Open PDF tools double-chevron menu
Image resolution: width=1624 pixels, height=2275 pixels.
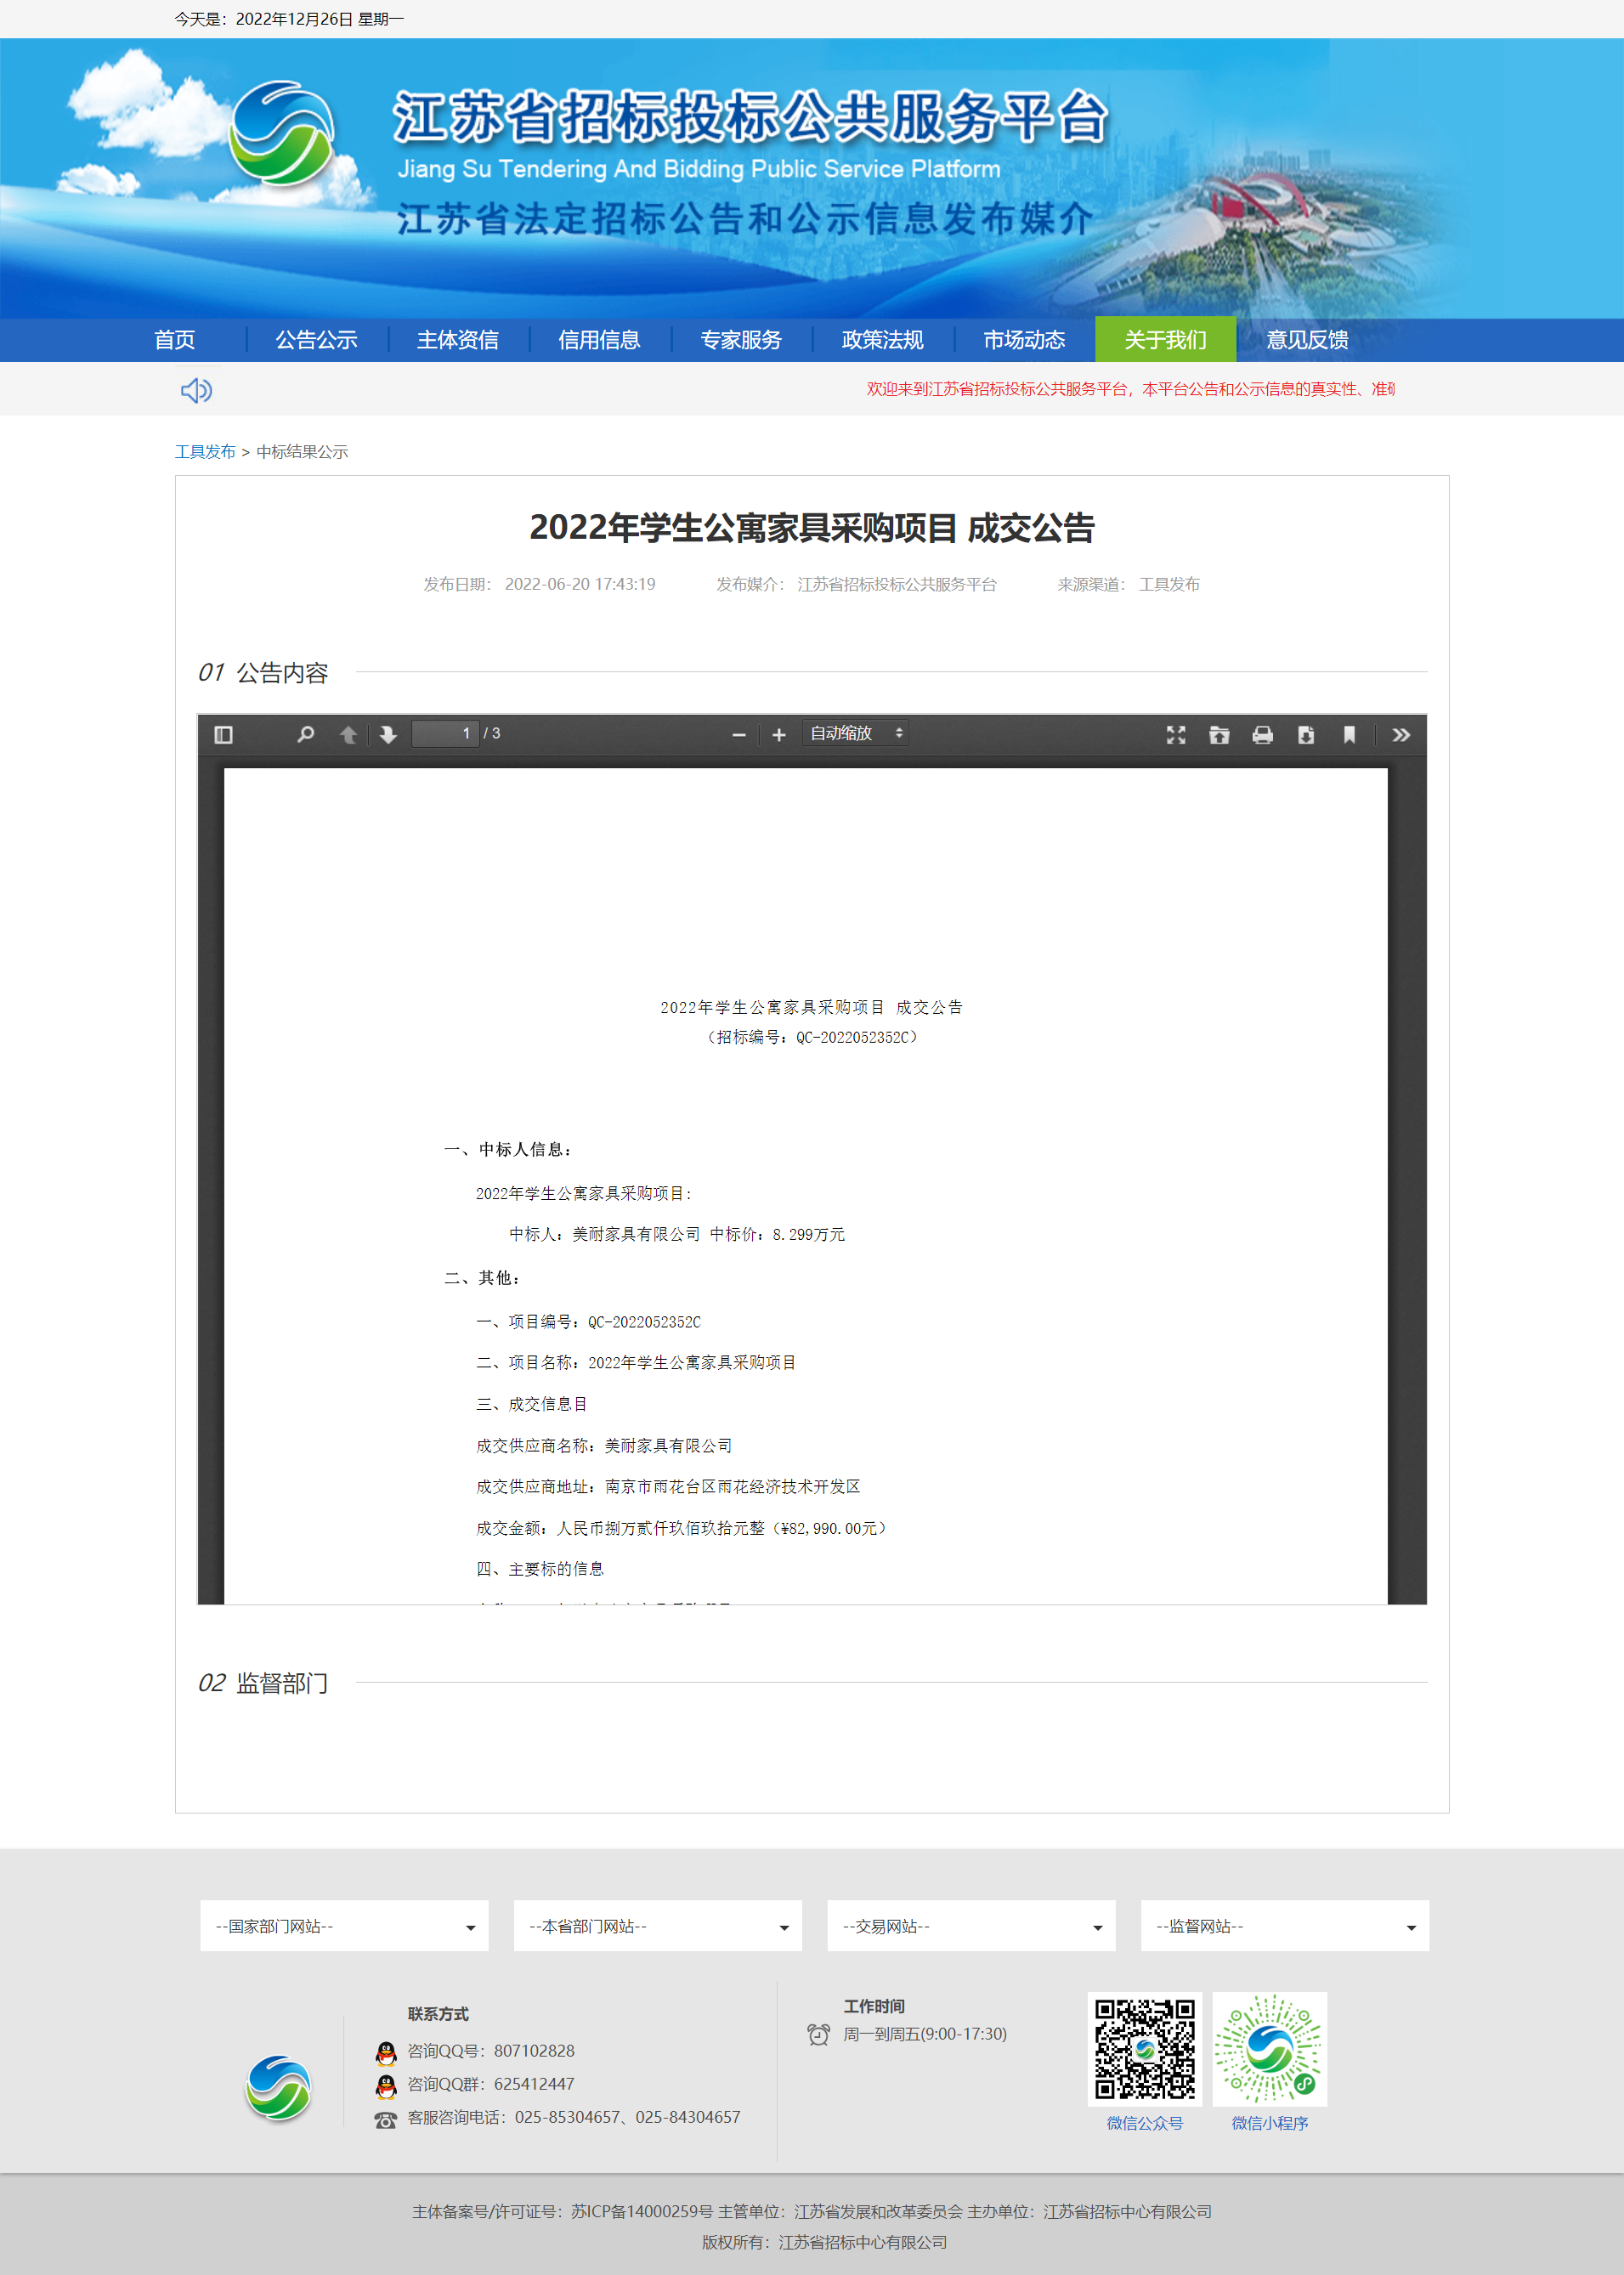[x=1401, y=735]
